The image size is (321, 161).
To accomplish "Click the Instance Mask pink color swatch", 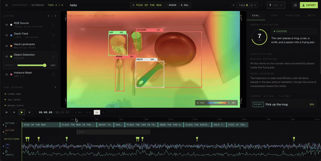I will [x=11, y=75].
